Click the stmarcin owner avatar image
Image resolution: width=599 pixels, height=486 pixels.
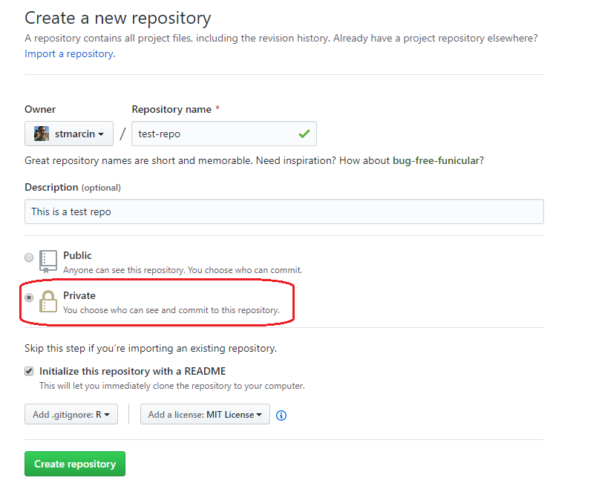(x=42, y=134)
